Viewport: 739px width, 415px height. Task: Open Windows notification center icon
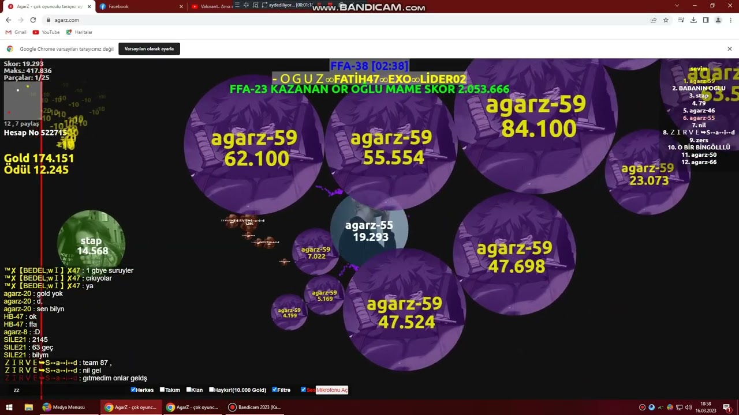726,407
